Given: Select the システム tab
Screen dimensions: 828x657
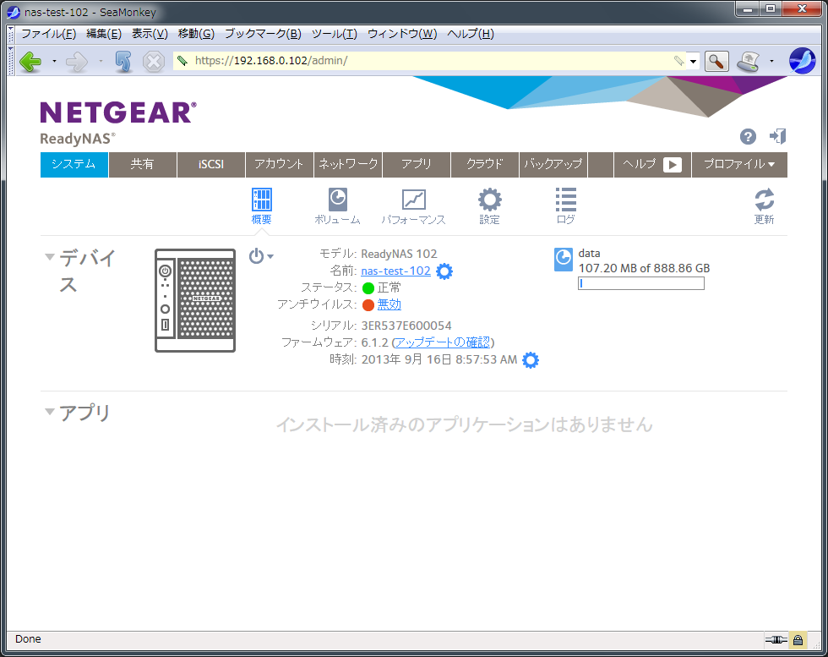Looking at the screenshot, I should pos(74,164).
